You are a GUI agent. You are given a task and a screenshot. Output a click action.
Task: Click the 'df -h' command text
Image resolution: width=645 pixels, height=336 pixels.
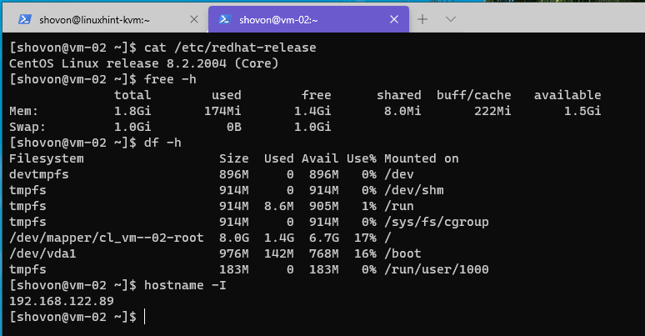pyautogui.click(x=162, y=143)
